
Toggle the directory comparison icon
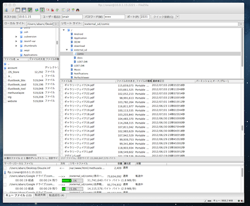(x=68, y=10)
